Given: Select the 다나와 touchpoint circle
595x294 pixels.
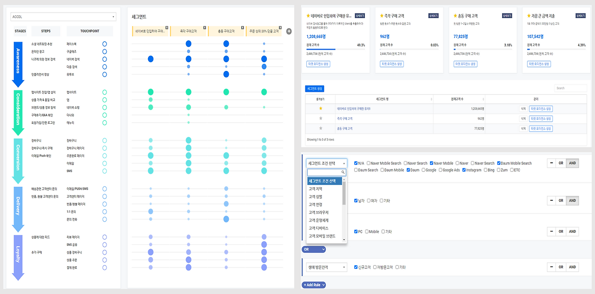Looking at the screenshot, I should (x=105, y=115).
